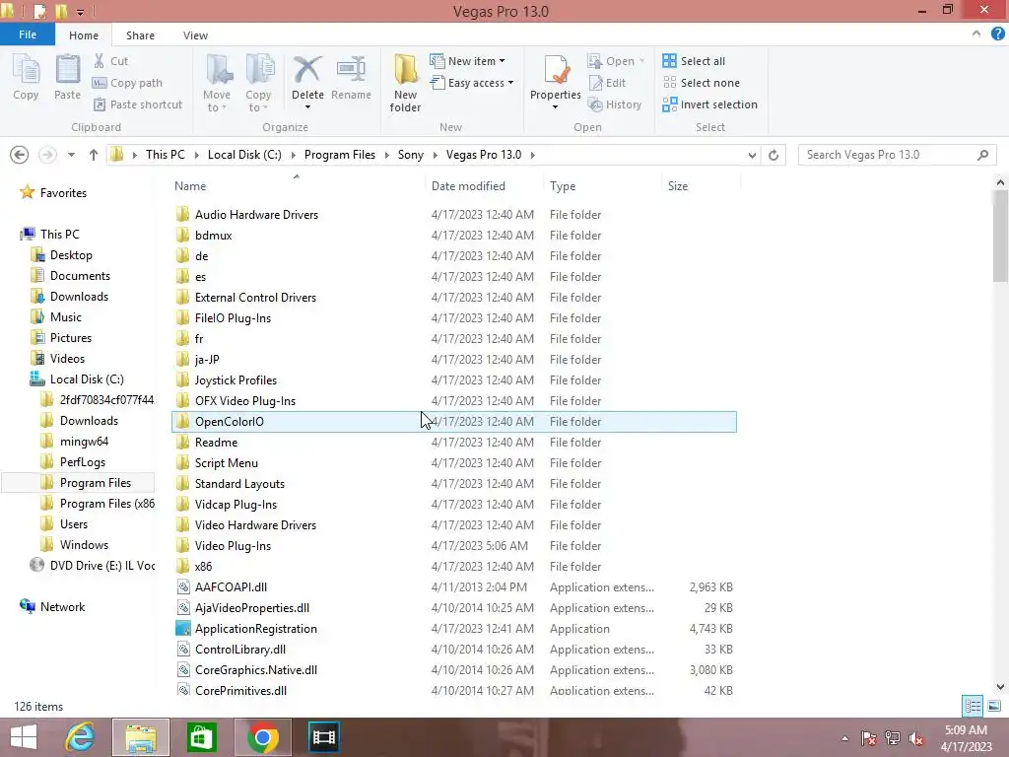This screenshot has width=1009, height=757.
Task: Open the Open button dropdown arrow
Action: (641, 61)
